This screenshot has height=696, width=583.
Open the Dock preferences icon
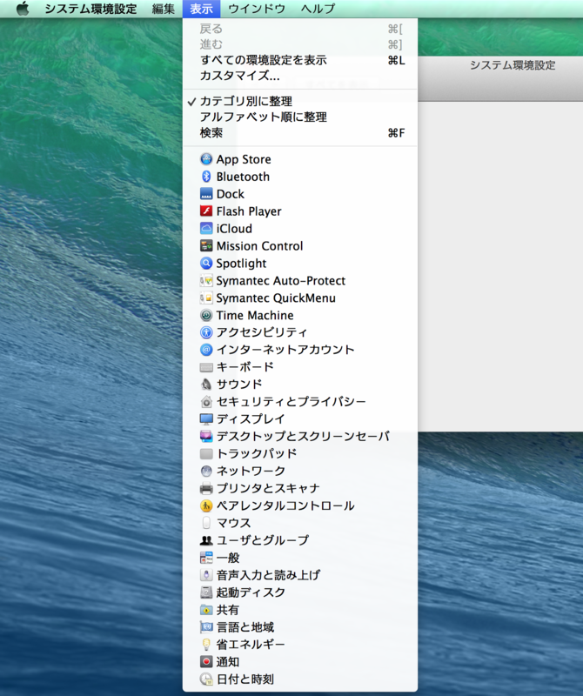pos(206,193)
